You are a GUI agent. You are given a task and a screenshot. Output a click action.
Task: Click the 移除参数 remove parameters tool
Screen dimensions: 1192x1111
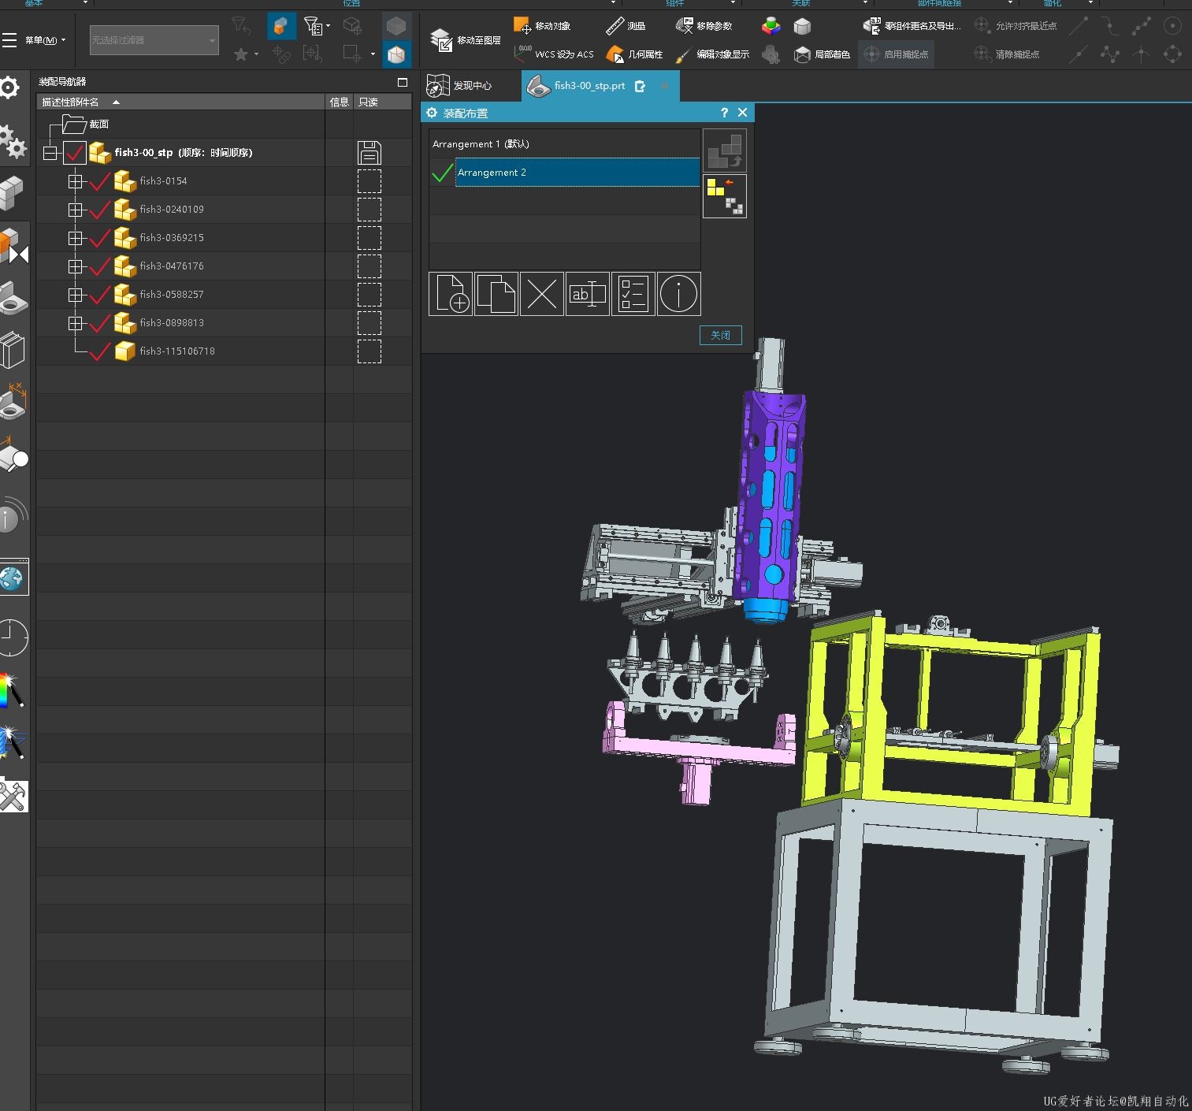[x=704, y=26]
